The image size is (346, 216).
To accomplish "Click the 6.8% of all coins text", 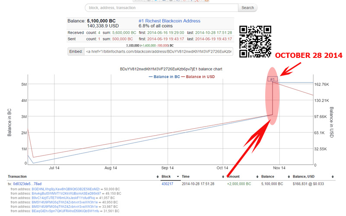I will (x=156, y=26).
